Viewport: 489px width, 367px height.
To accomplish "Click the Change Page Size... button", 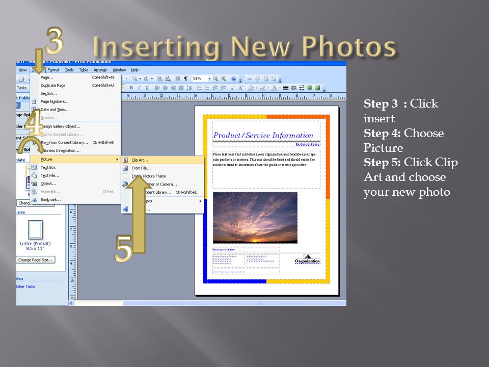I will [36, 259].
